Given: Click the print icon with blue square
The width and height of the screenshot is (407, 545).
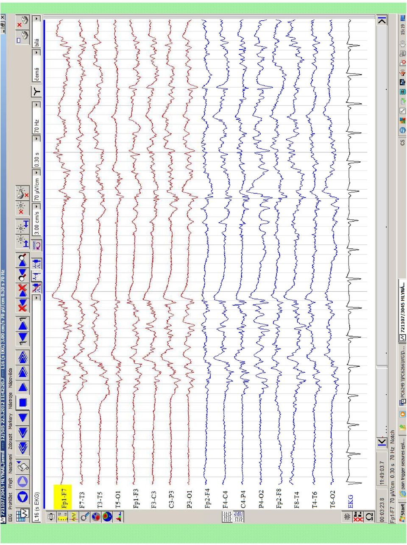Looking at the screenshot, I should 23,37.
